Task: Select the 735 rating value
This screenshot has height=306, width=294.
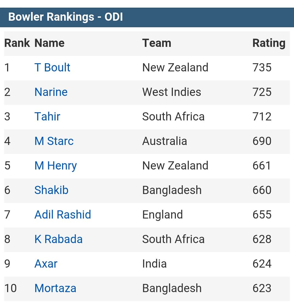Action: point(262,68)
